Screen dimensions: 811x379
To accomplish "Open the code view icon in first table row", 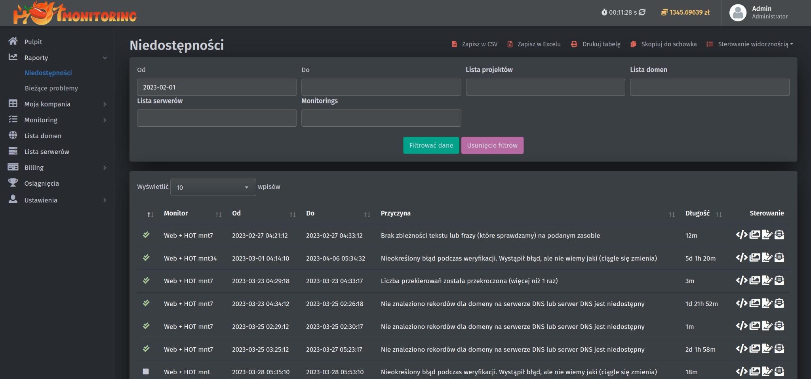I will pos(741,235).
